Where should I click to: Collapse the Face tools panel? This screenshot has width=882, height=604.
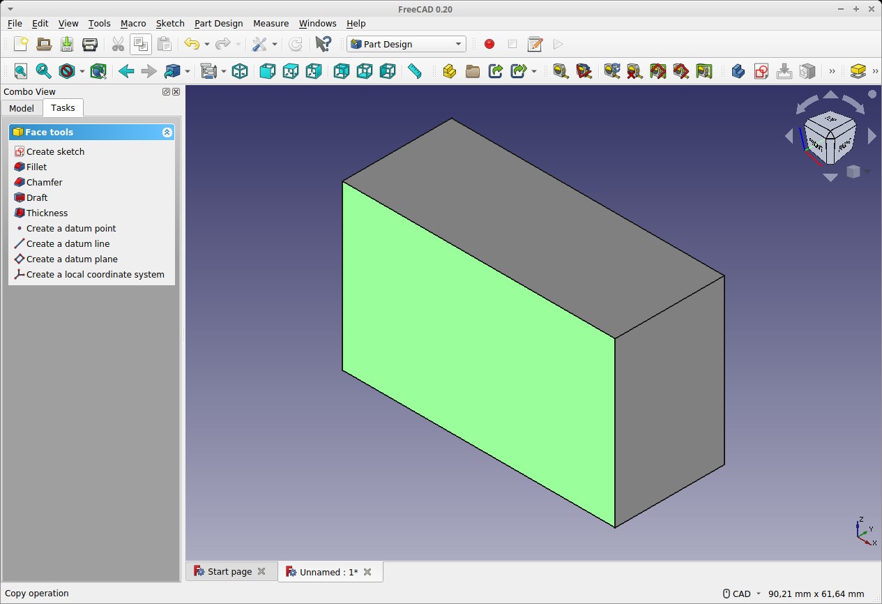click(167, 133)
